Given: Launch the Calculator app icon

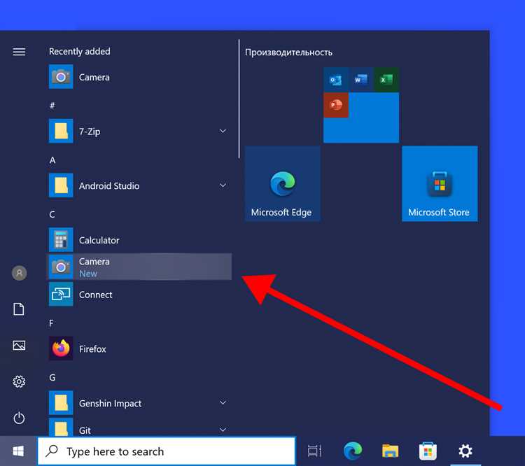Looking at the screenshot, I should 61,240.
